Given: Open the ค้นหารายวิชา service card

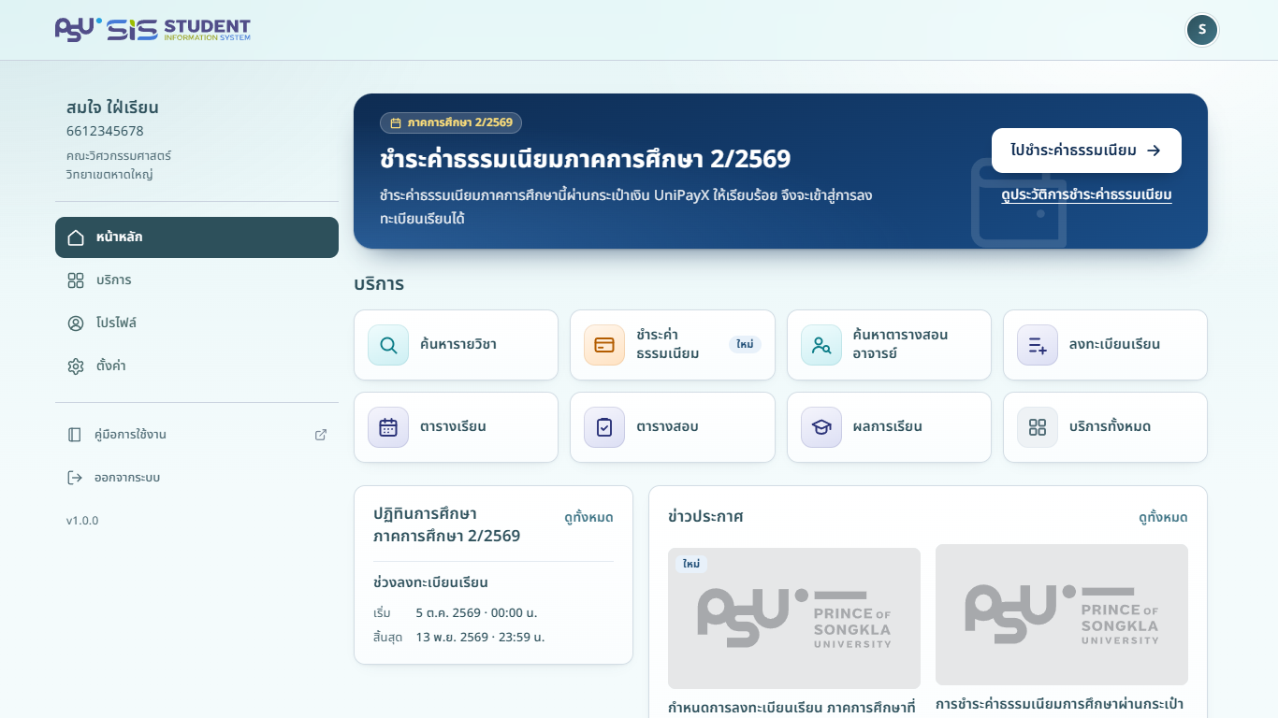Looking at the screenshot, I should [x=456, y=345].
